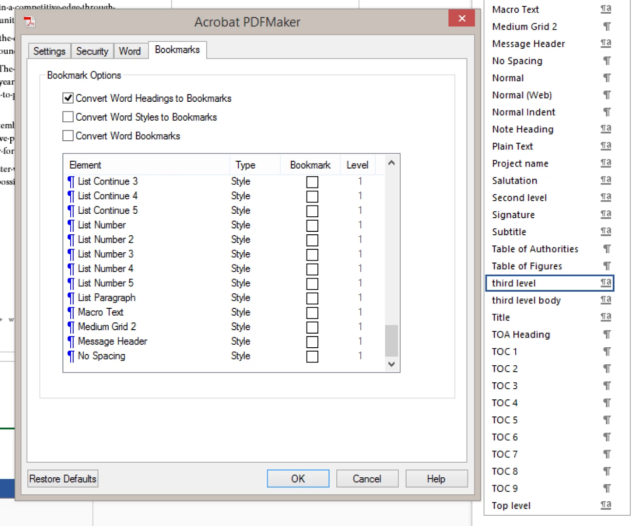Click the Restore Defaults button
This screenshot has height=526, width=641.
(x=63, y=479)
